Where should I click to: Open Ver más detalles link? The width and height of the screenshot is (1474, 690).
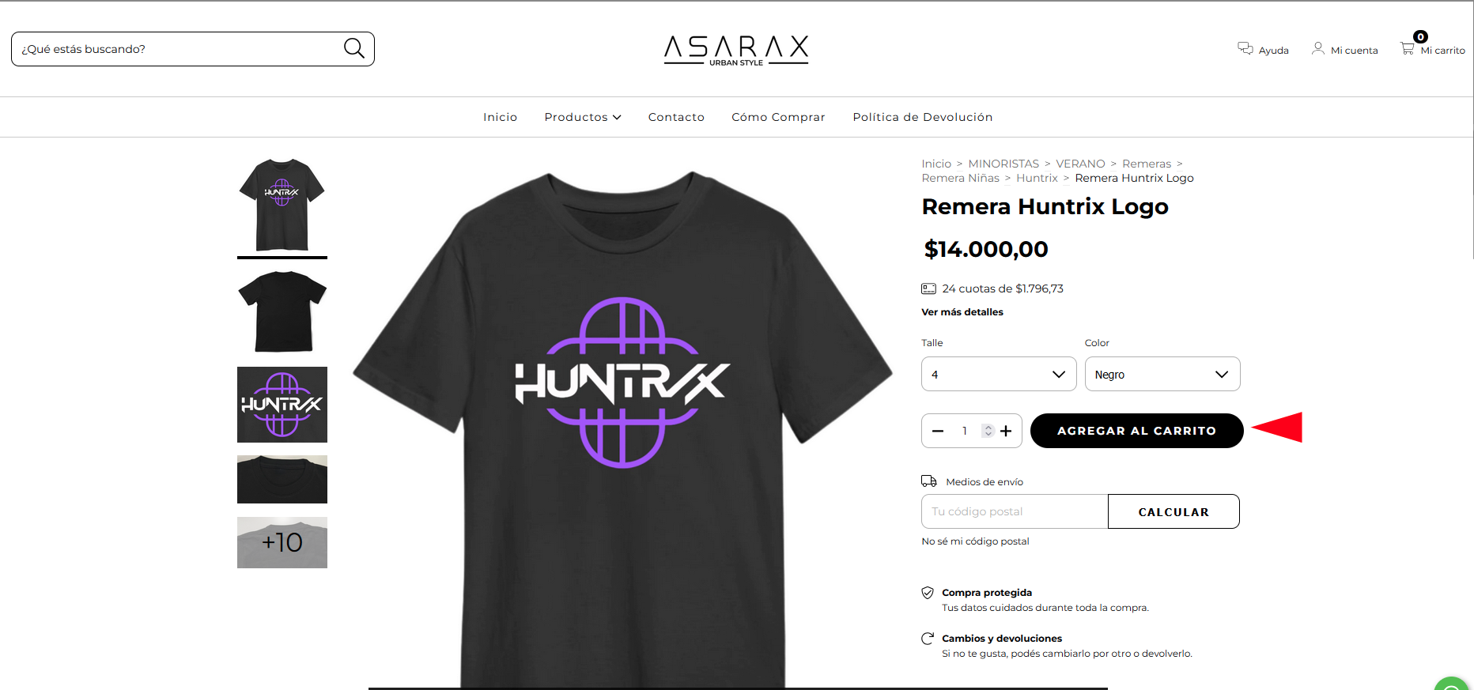962,312
